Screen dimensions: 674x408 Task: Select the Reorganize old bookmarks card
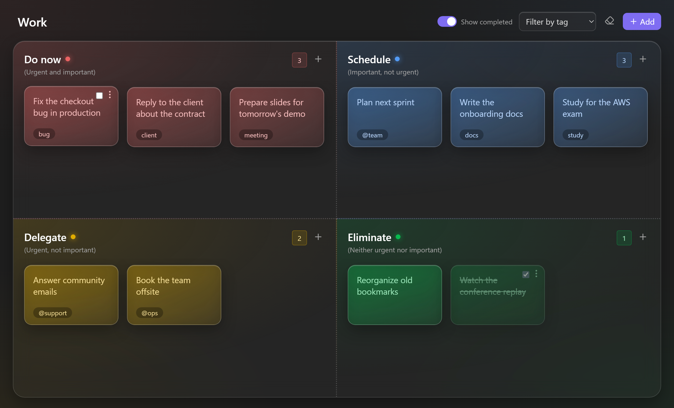click(x=394, y=295)
